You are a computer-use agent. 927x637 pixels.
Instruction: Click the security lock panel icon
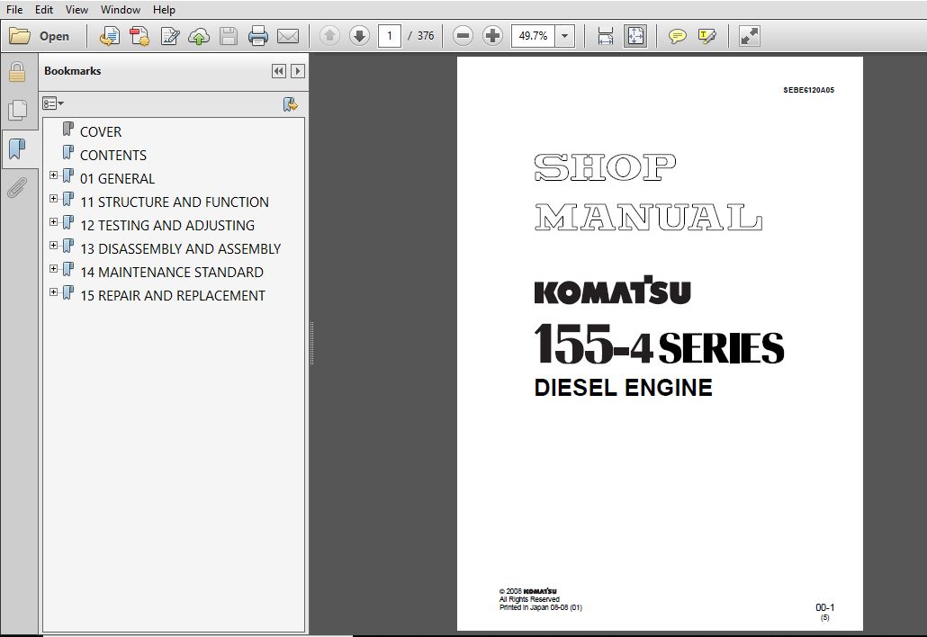(x=17, y=72)
